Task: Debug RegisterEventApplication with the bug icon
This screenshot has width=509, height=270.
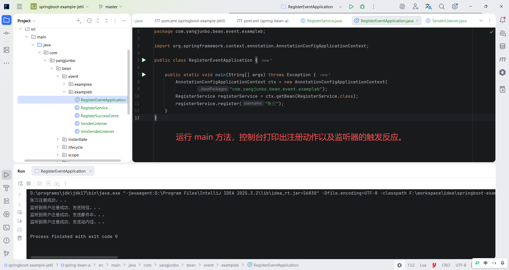Action: point(362,7)
